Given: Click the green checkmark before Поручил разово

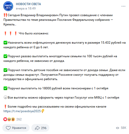Looking at the screenshot, I should [5, 56].
